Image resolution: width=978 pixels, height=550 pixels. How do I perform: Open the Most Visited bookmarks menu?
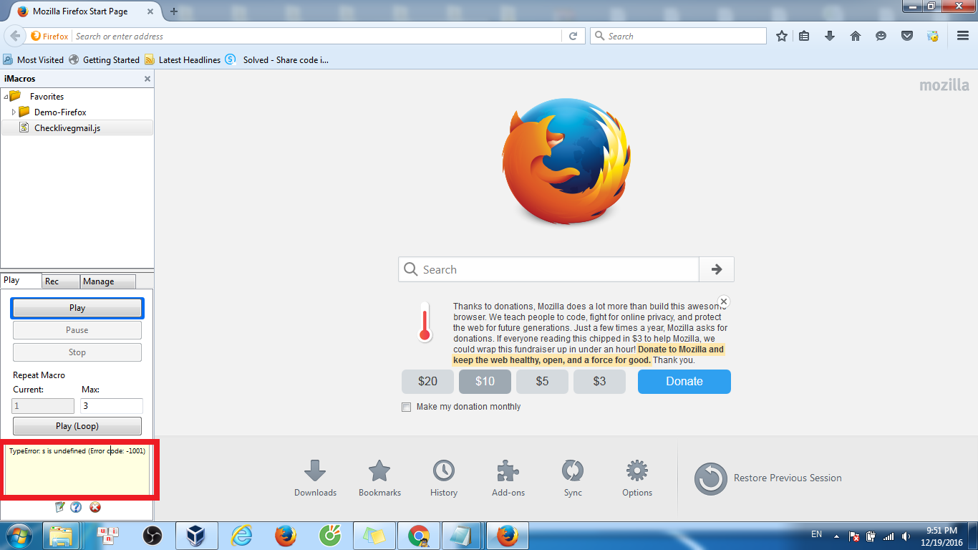point(34,60)
